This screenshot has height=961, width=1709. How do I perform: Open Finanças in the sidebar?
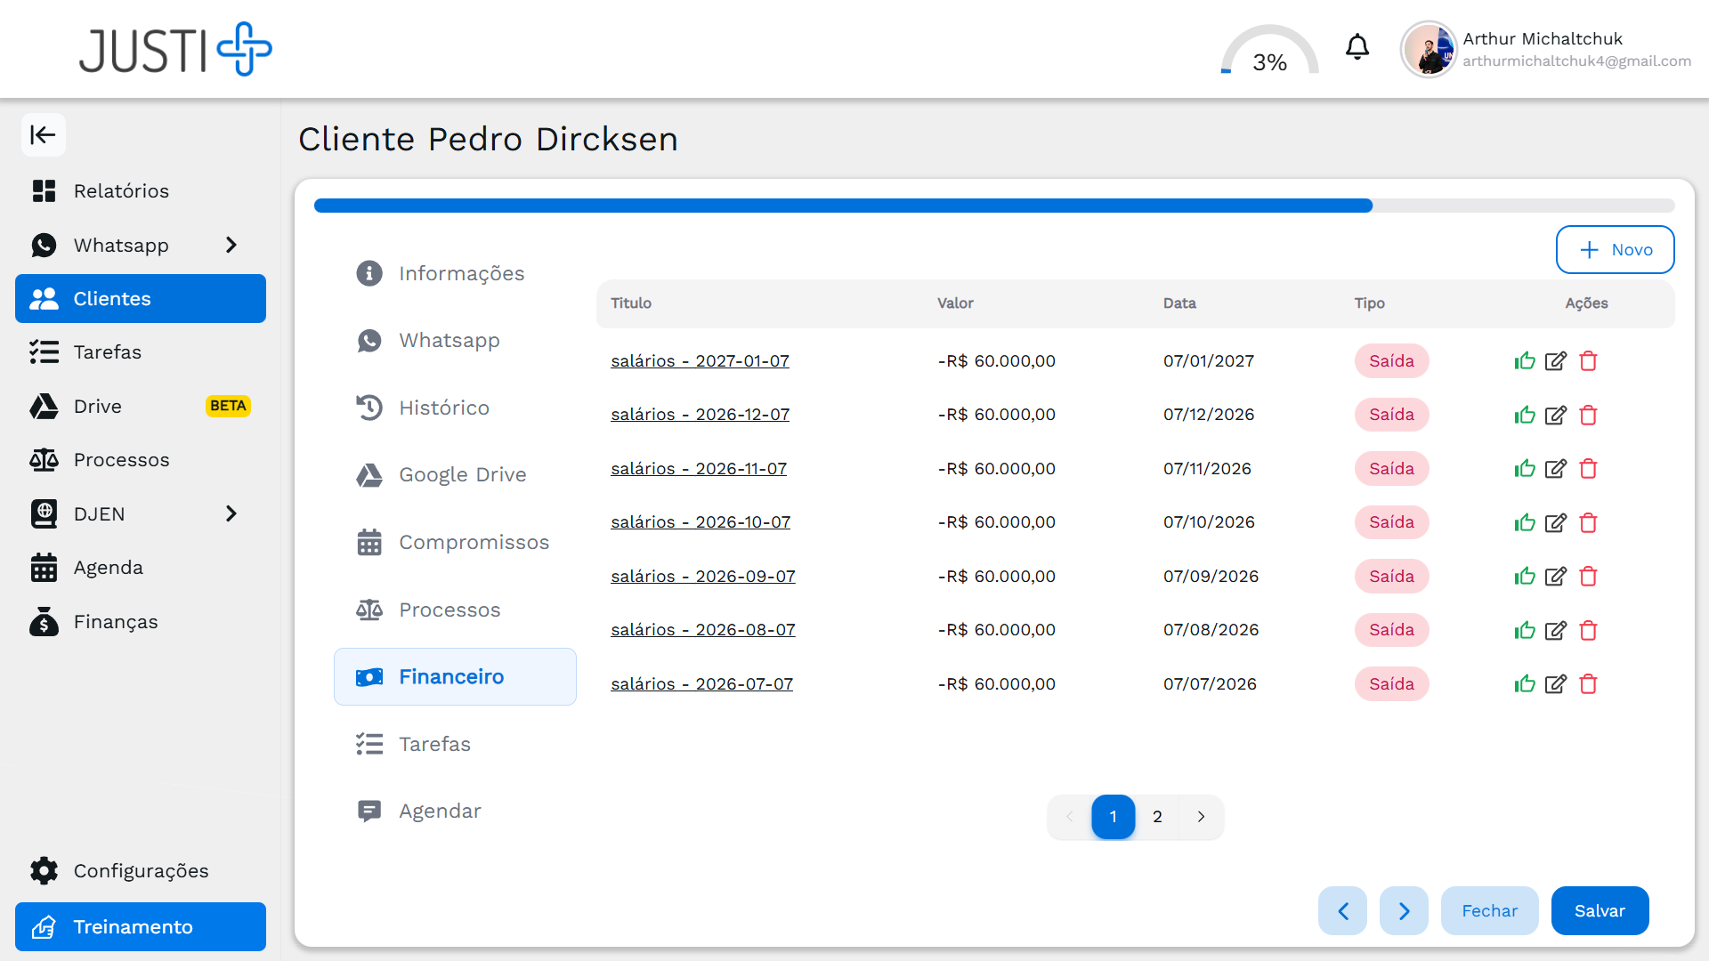[x=115, y=622]
